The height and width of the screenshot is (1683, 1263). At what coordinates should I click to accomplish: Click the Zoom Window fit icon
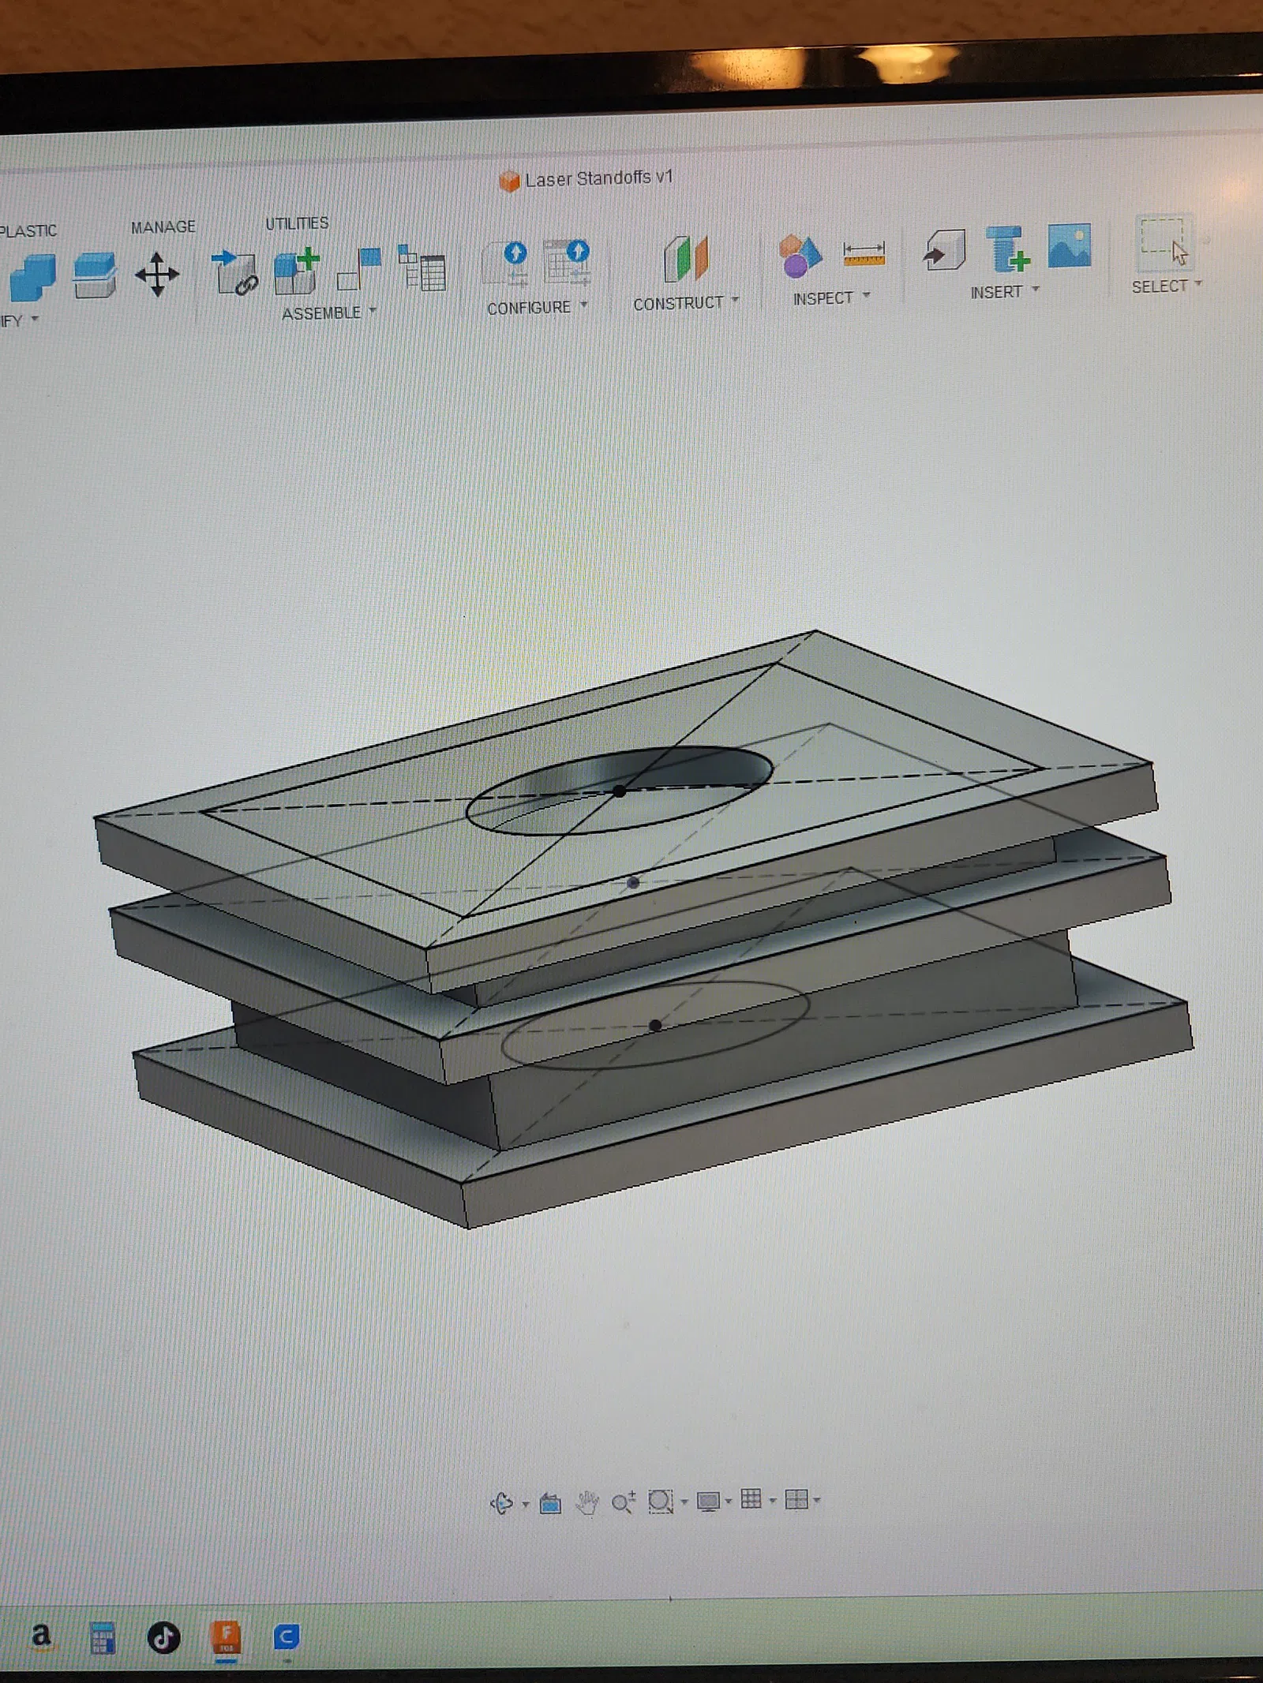coord(660,1502)
